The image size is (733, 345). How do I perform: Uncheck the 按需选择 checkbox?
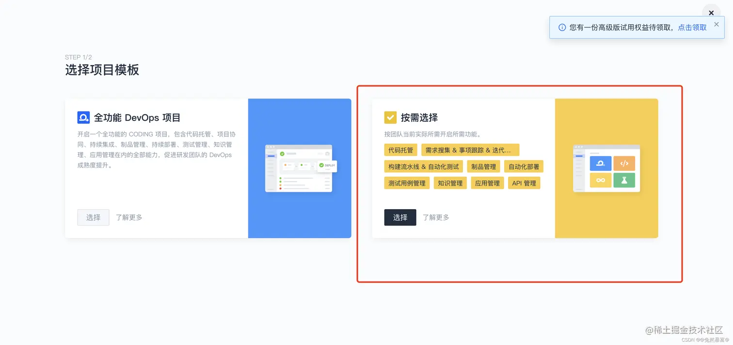click(390, 117)
